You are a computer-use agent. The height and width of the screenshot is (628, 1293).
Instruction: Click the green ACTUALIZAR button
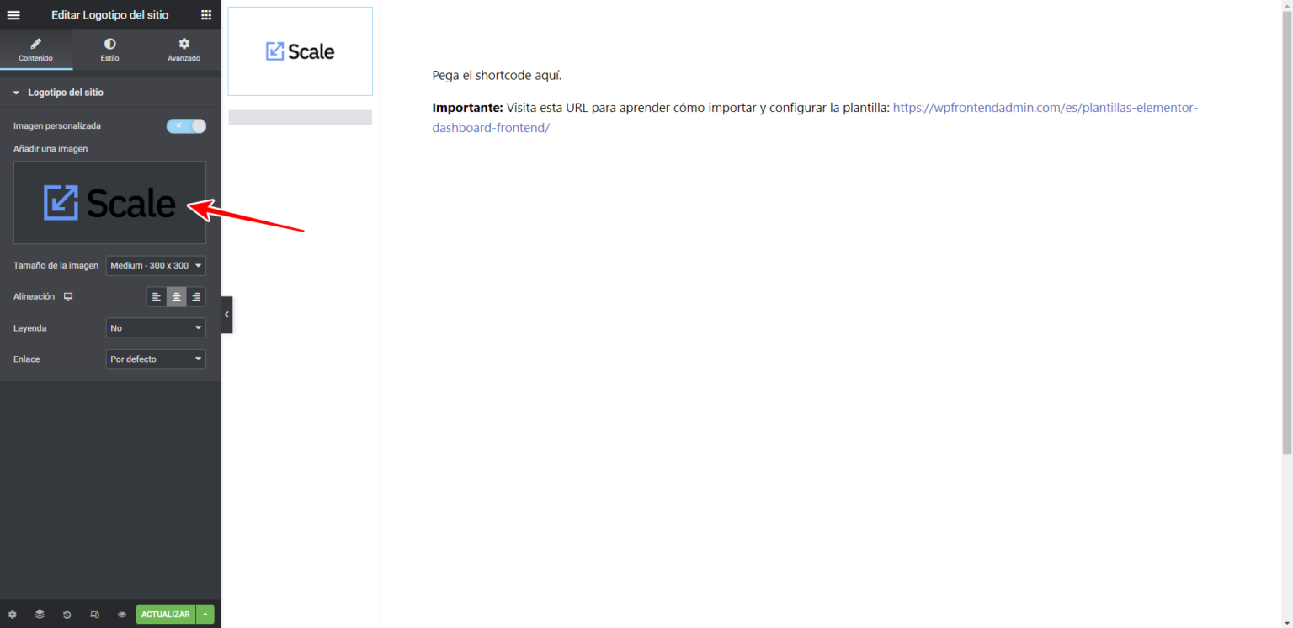click(165, 615)
